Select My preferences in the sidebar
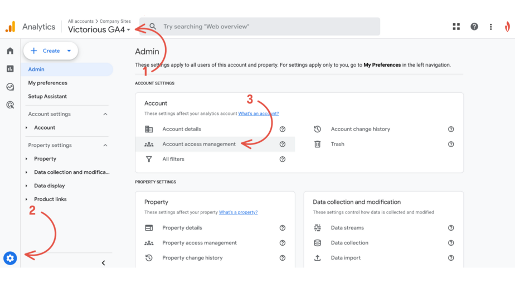 pos(47,83)
